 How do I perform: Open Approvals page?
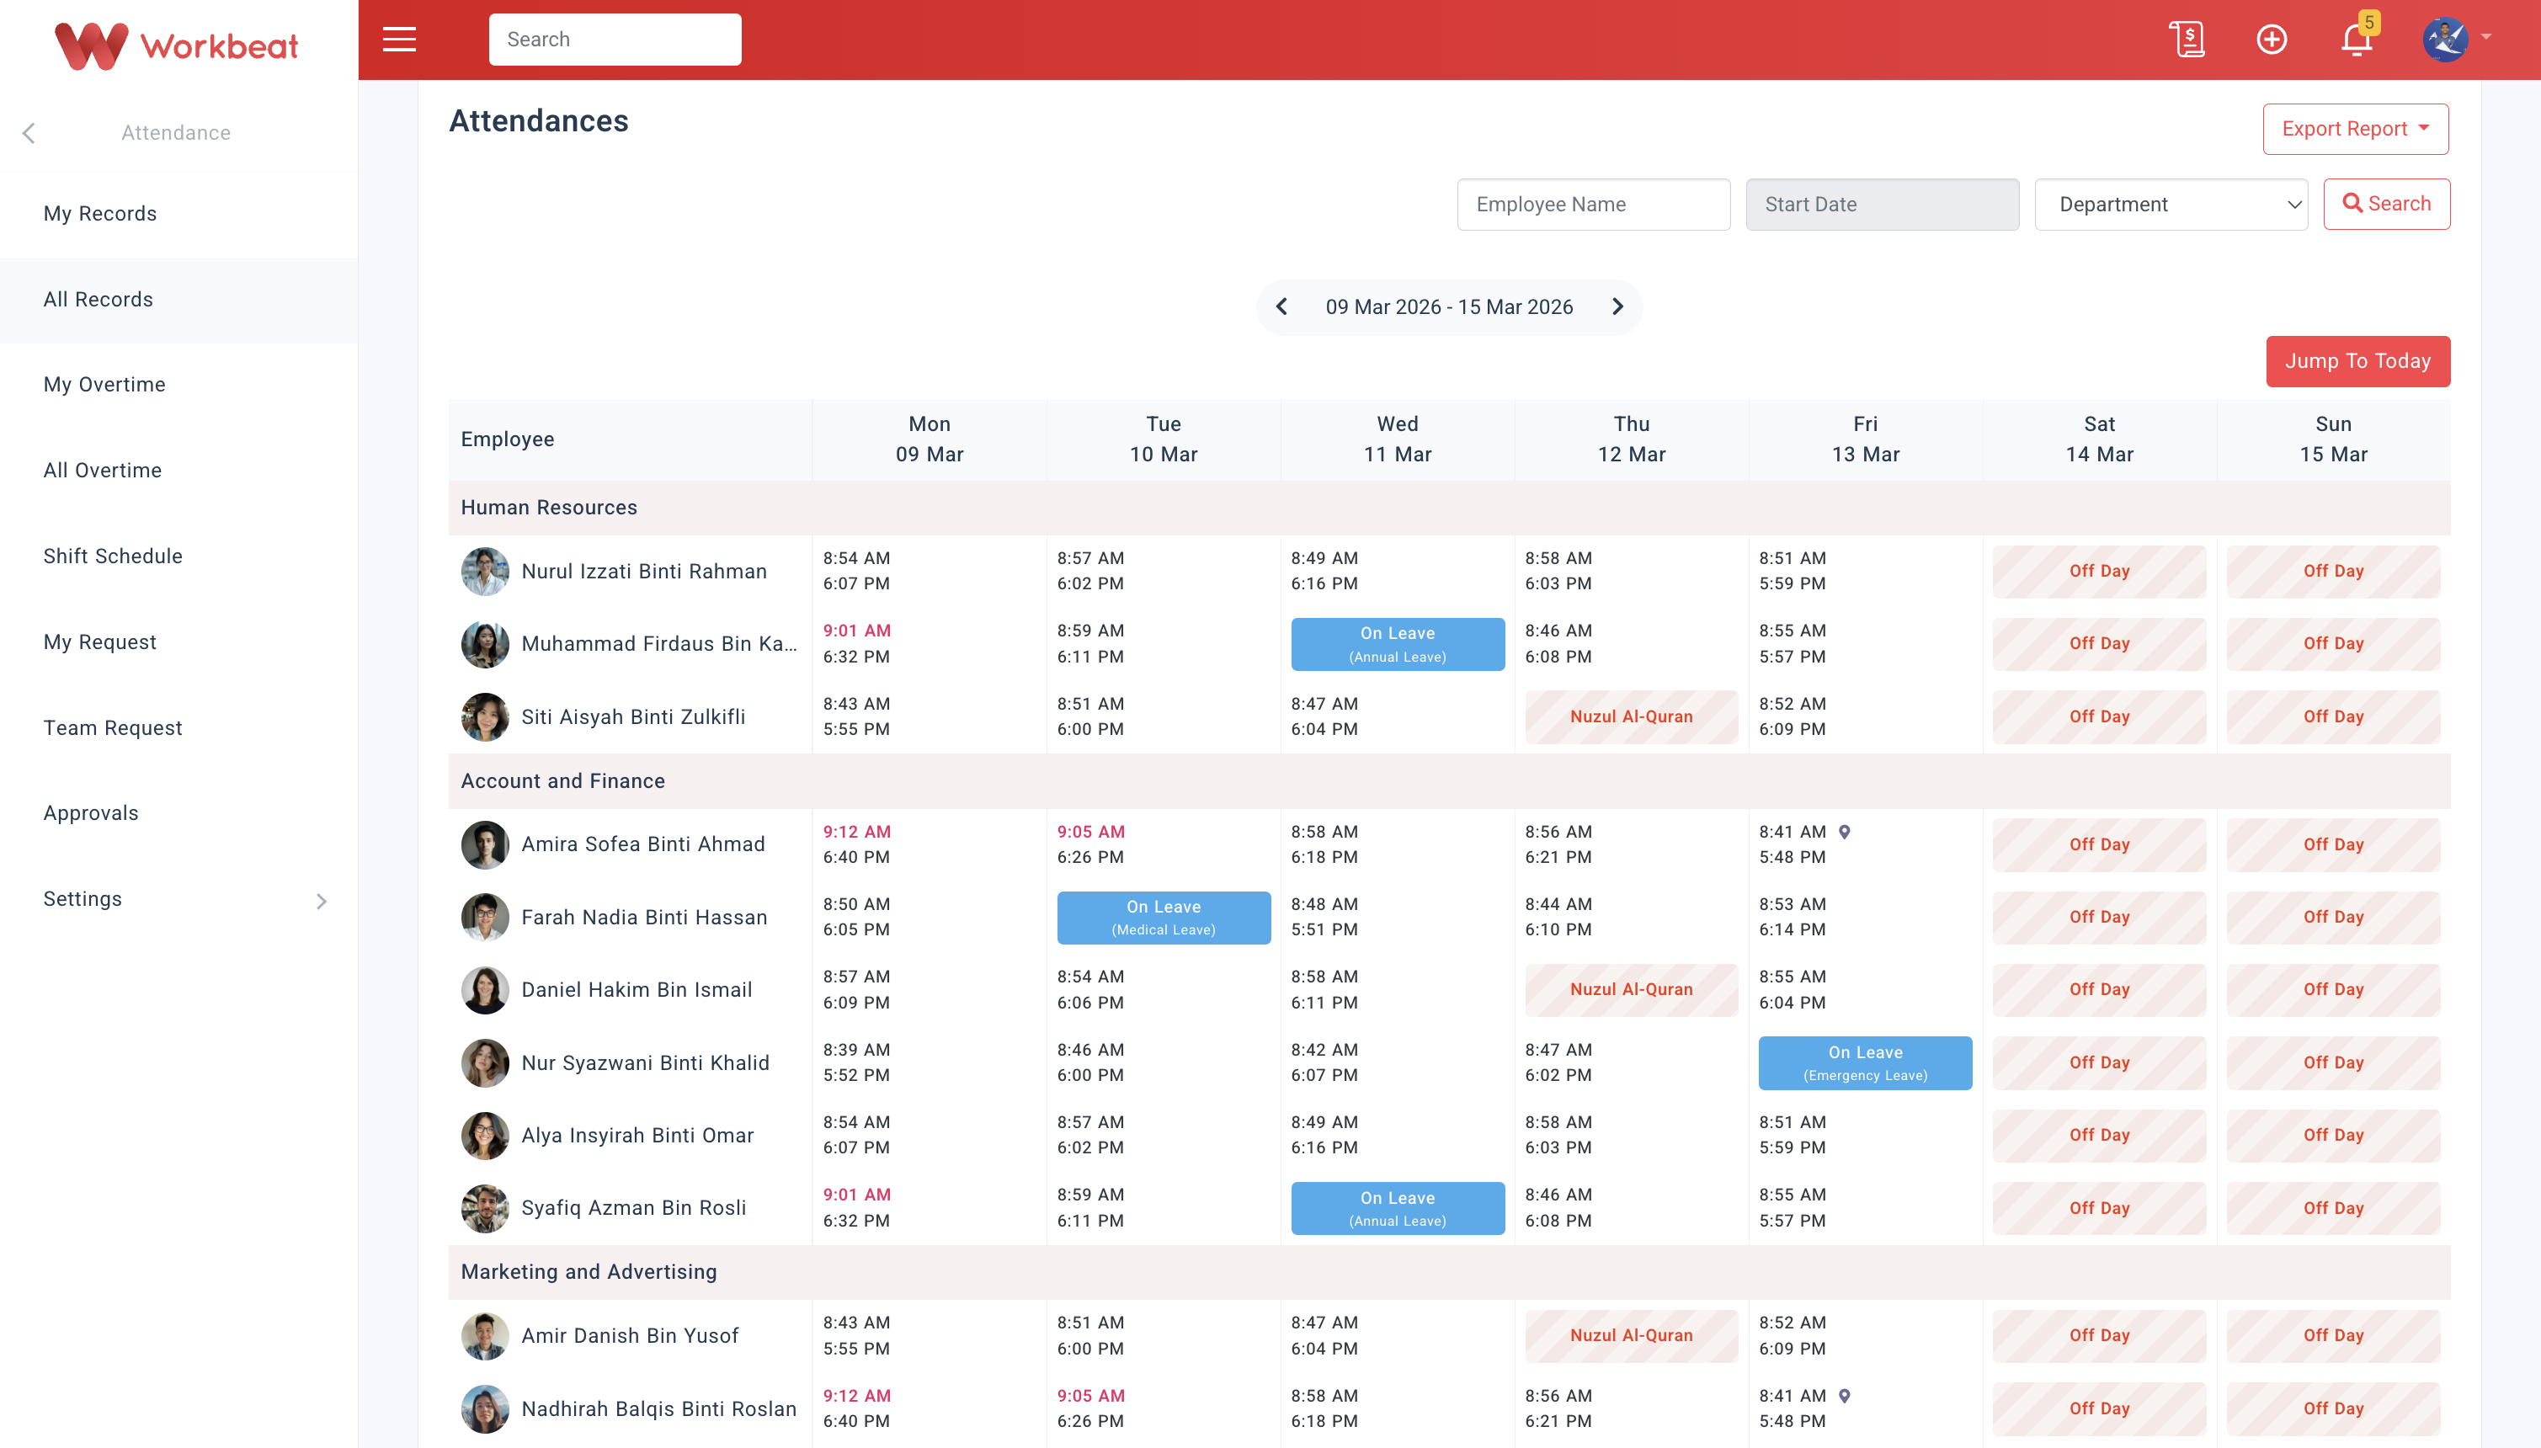pos(179,813)
